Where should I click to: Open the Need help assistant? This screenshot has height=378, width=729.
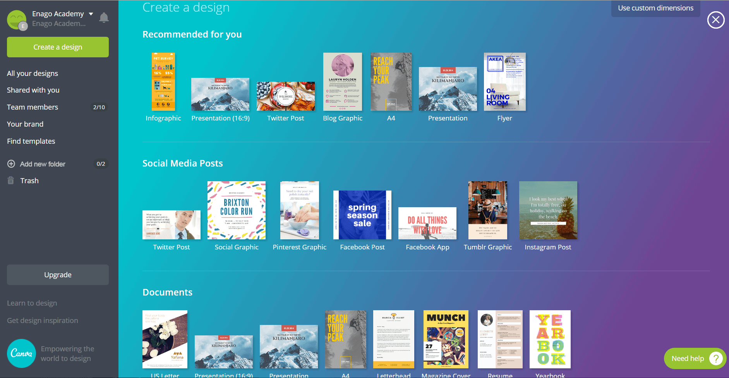[x=694, y=358]
